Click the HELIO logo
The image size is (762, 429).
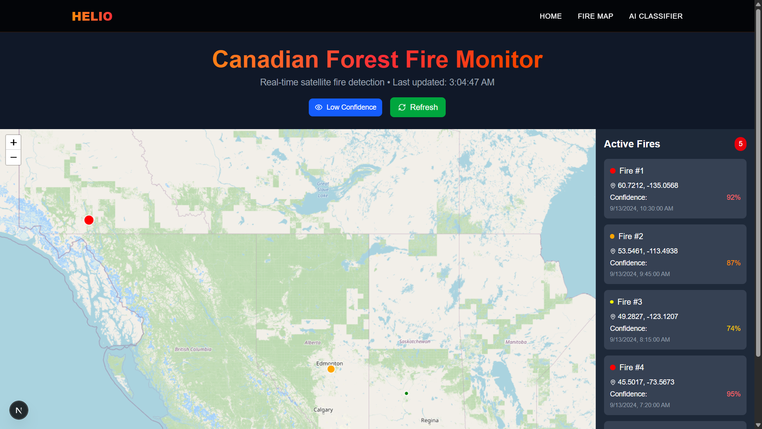point(92,16)
